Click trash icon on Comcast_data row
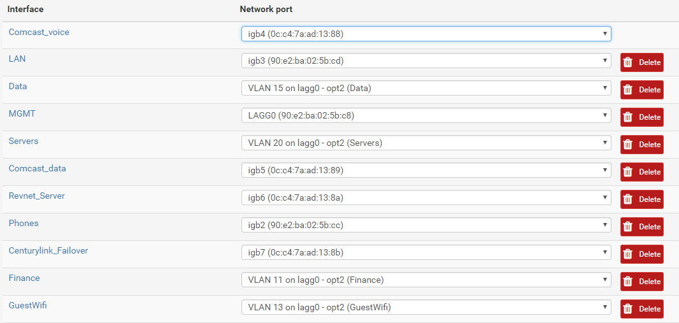 [628, 172]
